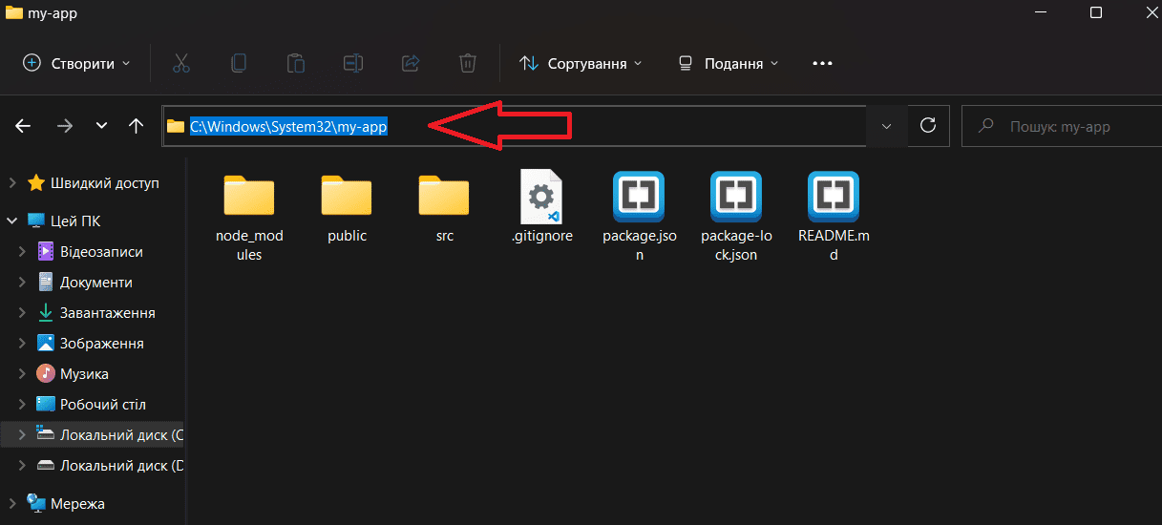Click the Delete trash can icon
The width and height of the screenshot is (1162, 525).
pyautogui.click(x=468, y=64)
